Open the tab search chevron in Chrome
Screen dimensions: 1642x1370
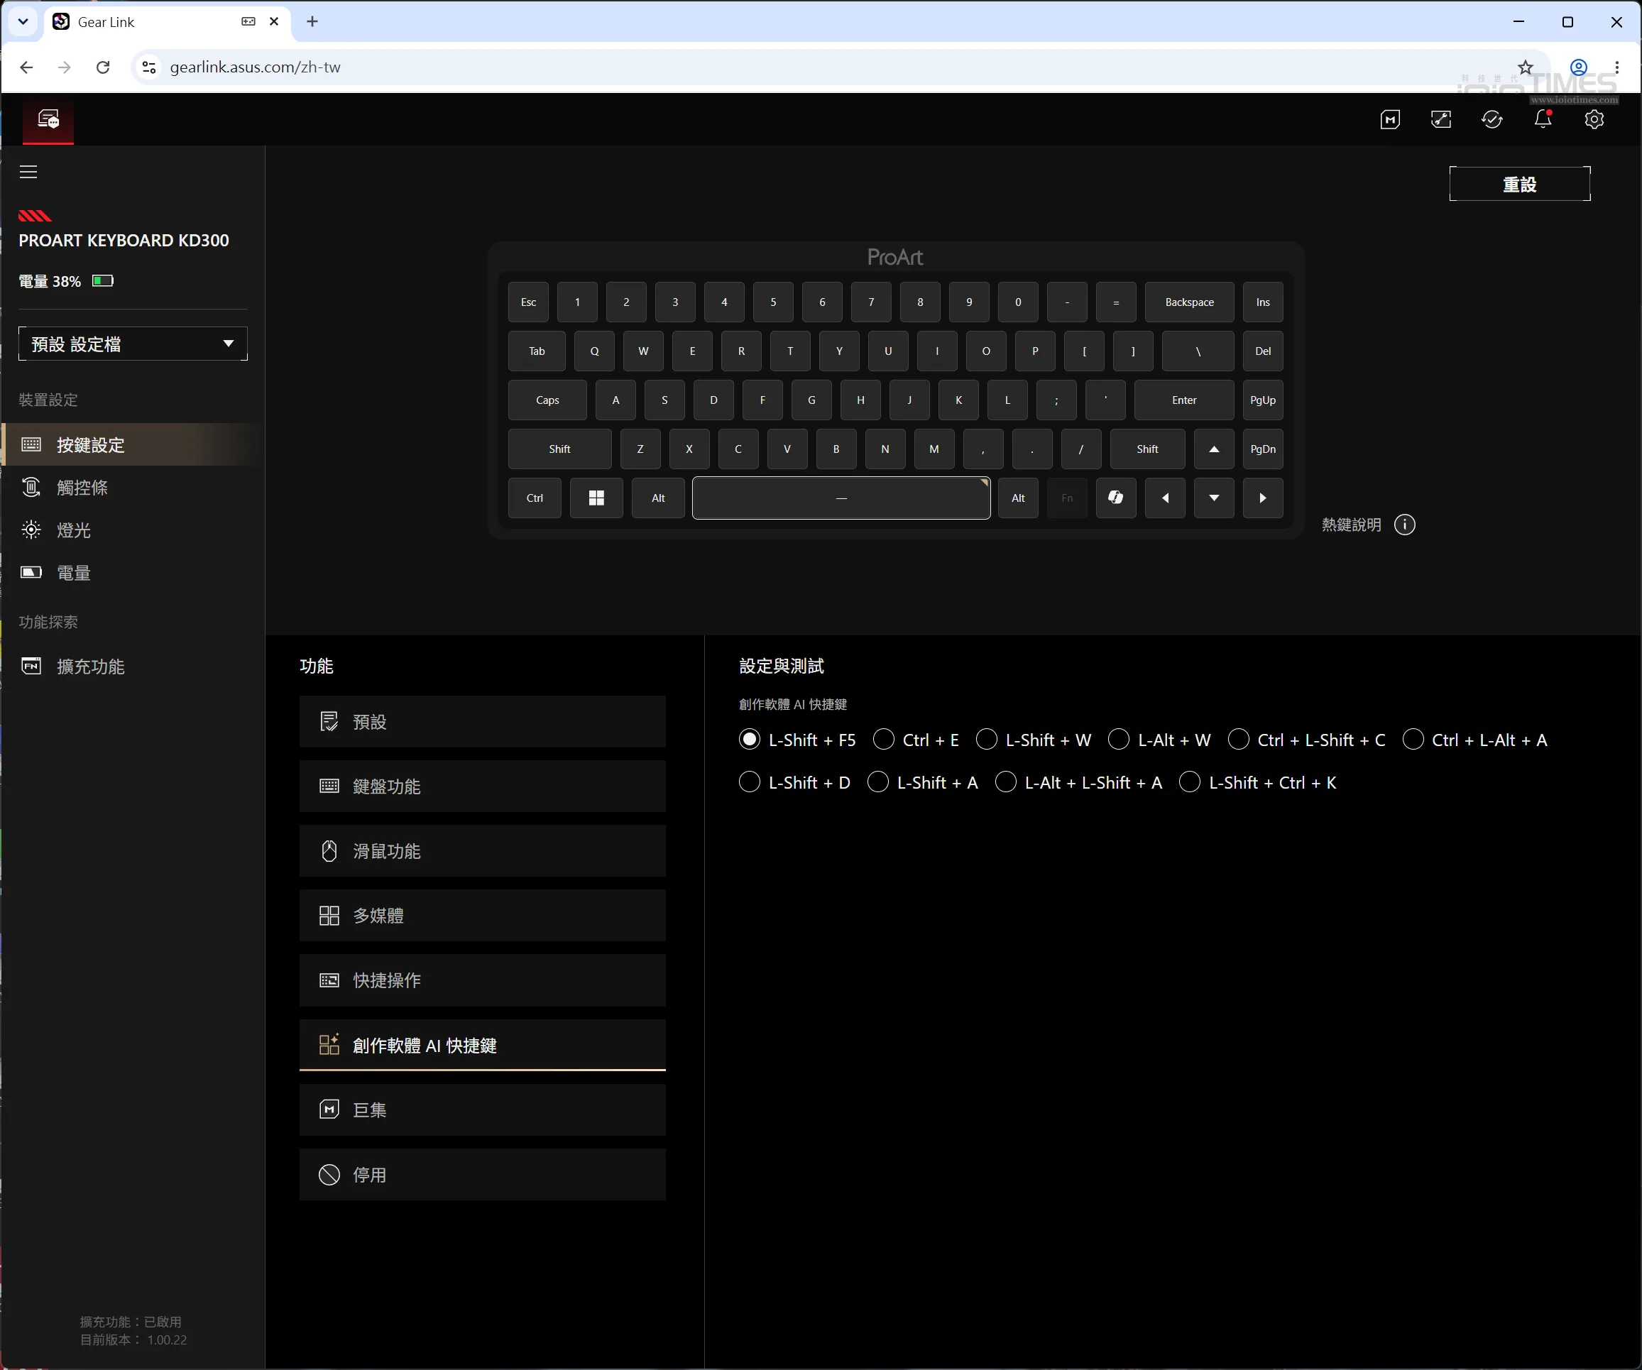(x=23, y=22)
